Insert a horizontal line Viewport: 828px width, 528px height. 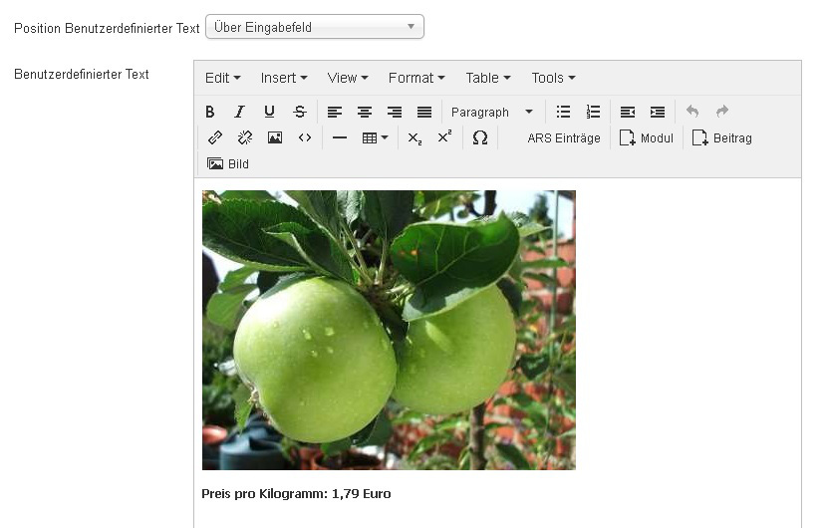coord(340,138)
